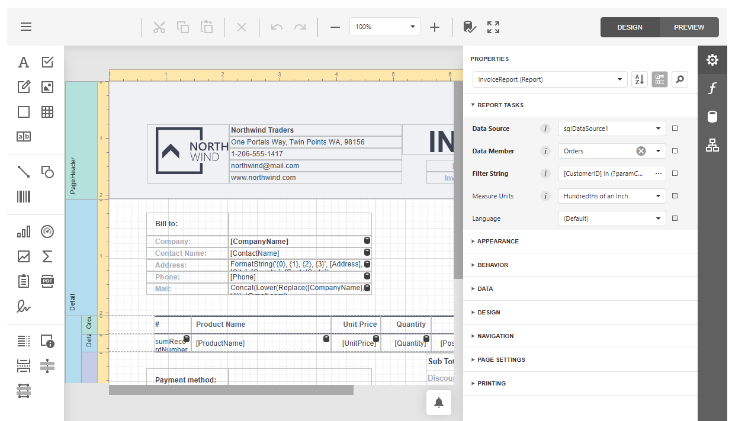Open the zoom level 100% dropdown

(412, 27)
